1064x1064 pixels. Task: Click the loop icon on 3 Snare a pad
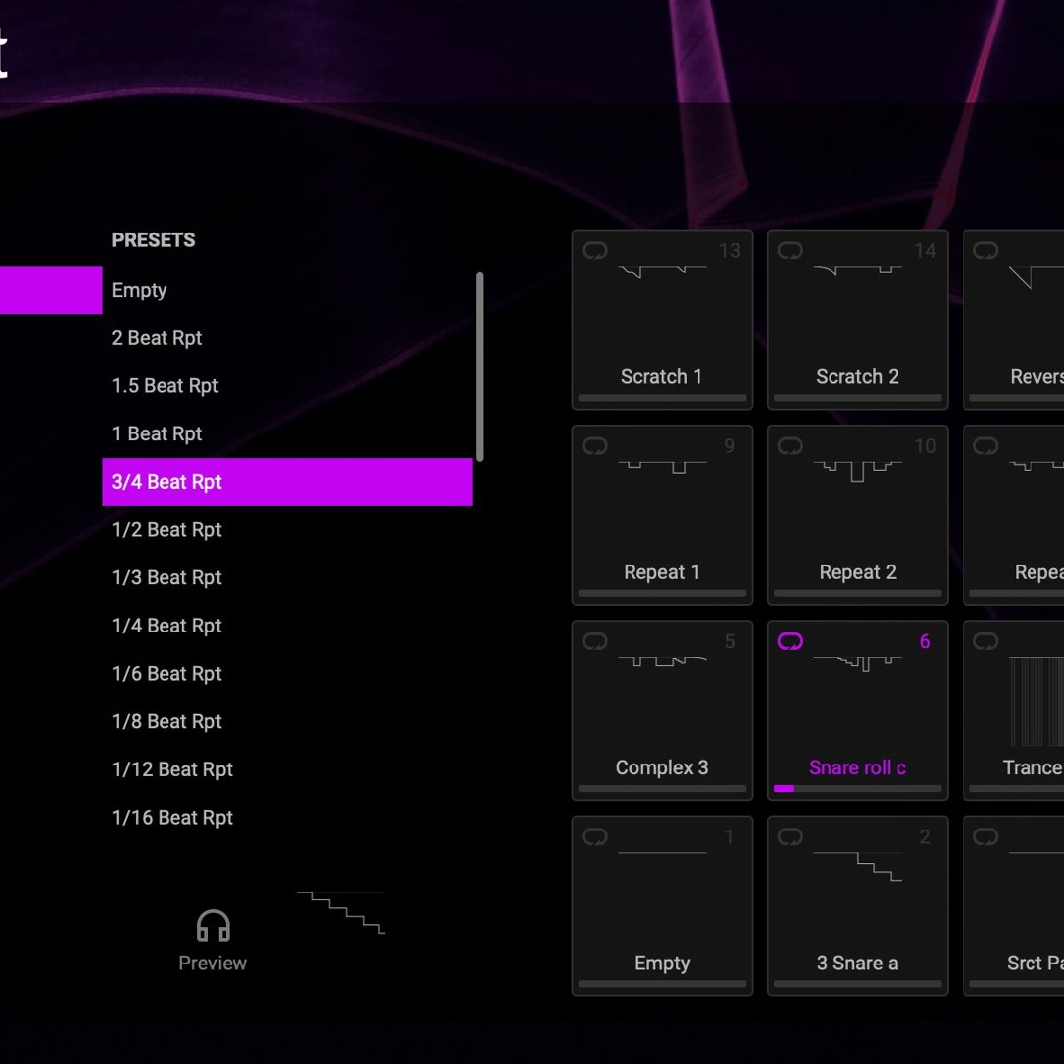tap(789, 836)
